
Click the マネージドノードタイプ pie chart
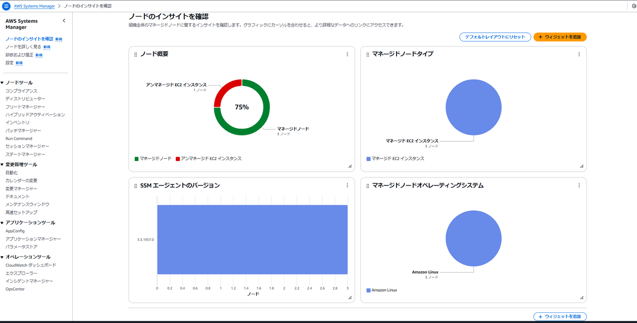474,107
